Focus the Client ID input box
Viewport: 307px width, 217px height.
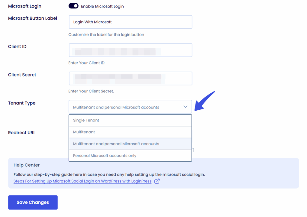coord(130,50)
